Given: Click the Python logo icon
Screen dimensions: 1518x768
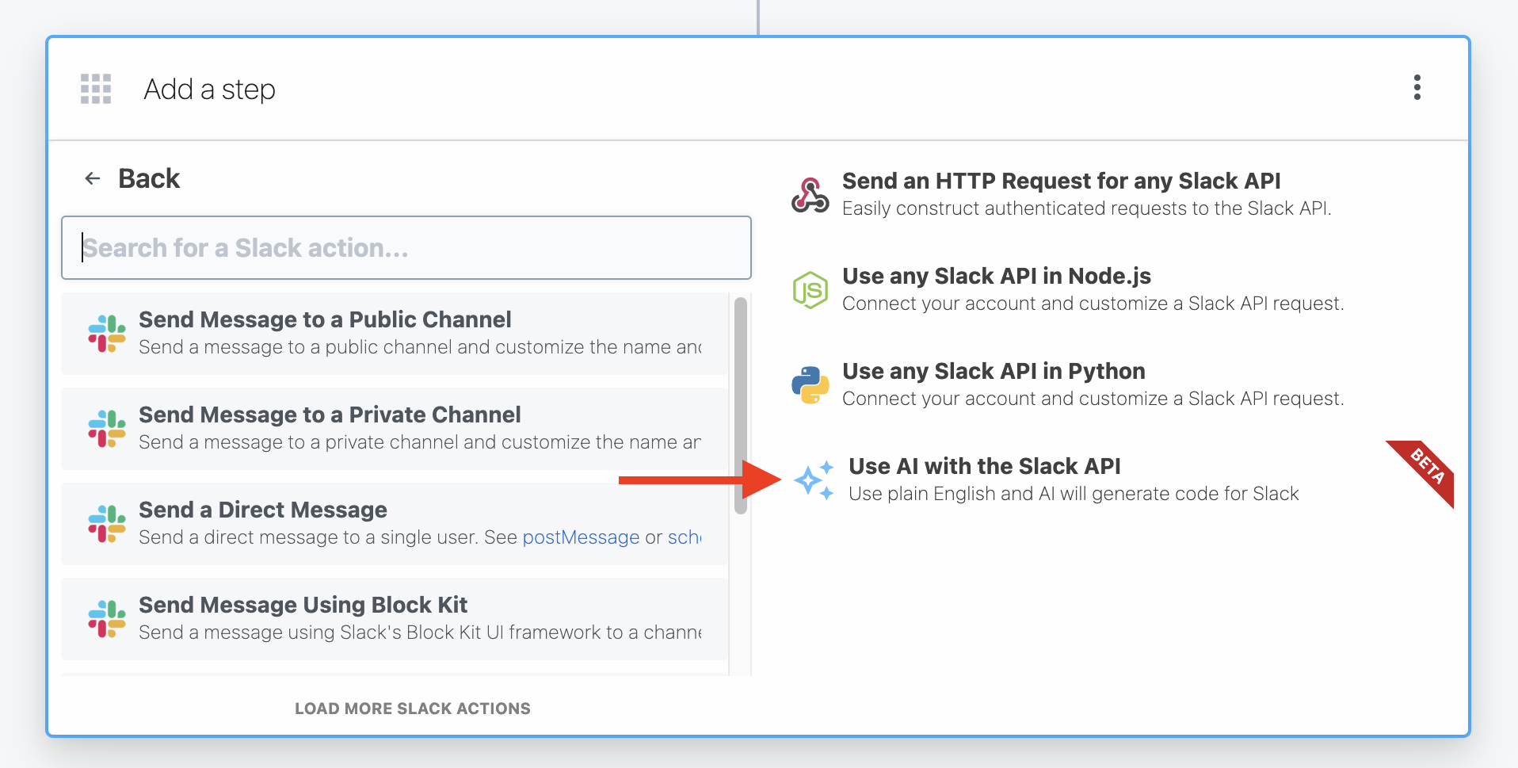Looking at the screenshot, I should tap(810, 385).
